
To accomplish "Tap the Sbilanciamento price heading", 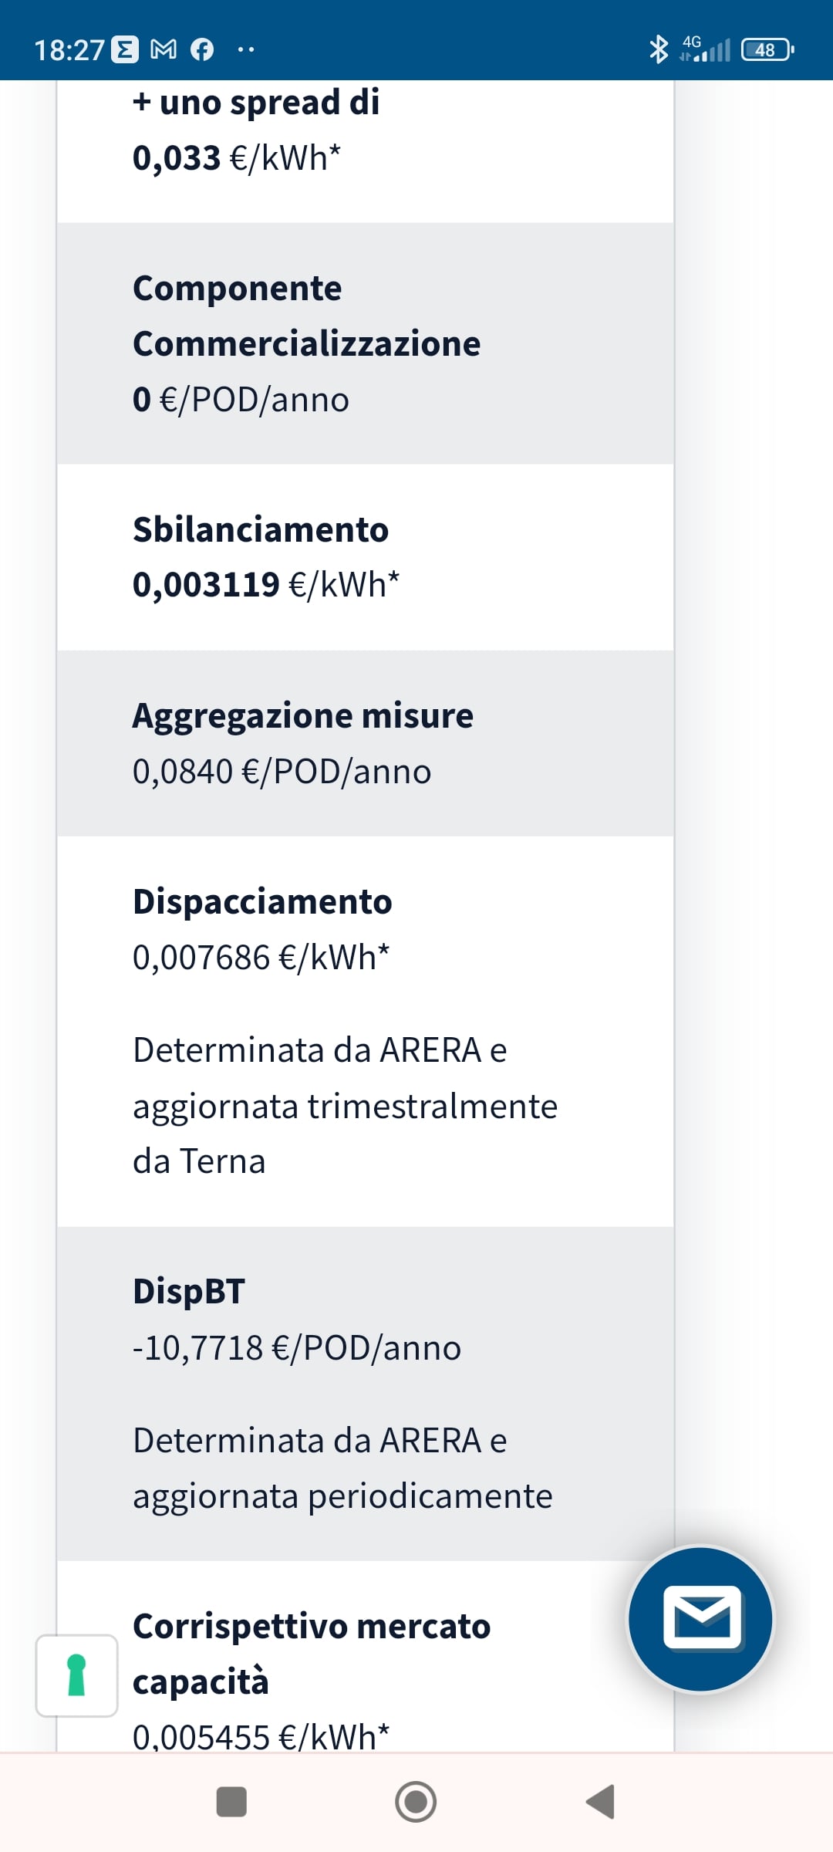I will pos(261,529).
